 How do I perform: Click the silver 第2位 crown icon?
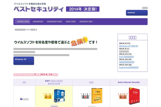click(x=85, y=96)
